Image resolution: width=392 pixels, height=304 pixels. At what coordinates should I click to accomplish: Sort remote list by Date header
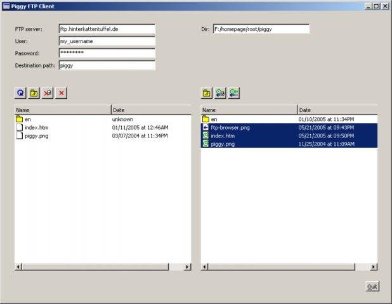click(x=151, y=110)
